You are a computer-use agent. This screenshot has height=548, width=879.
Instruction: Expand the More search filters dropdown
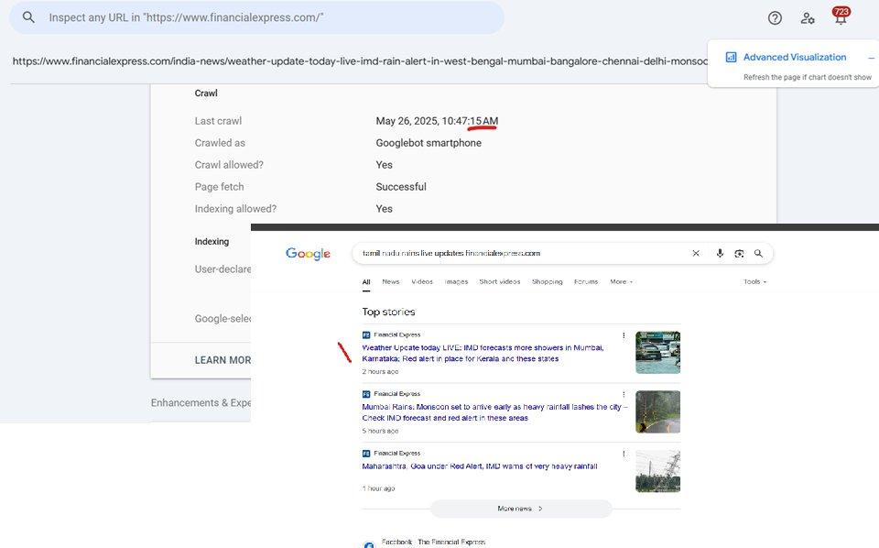621,281
